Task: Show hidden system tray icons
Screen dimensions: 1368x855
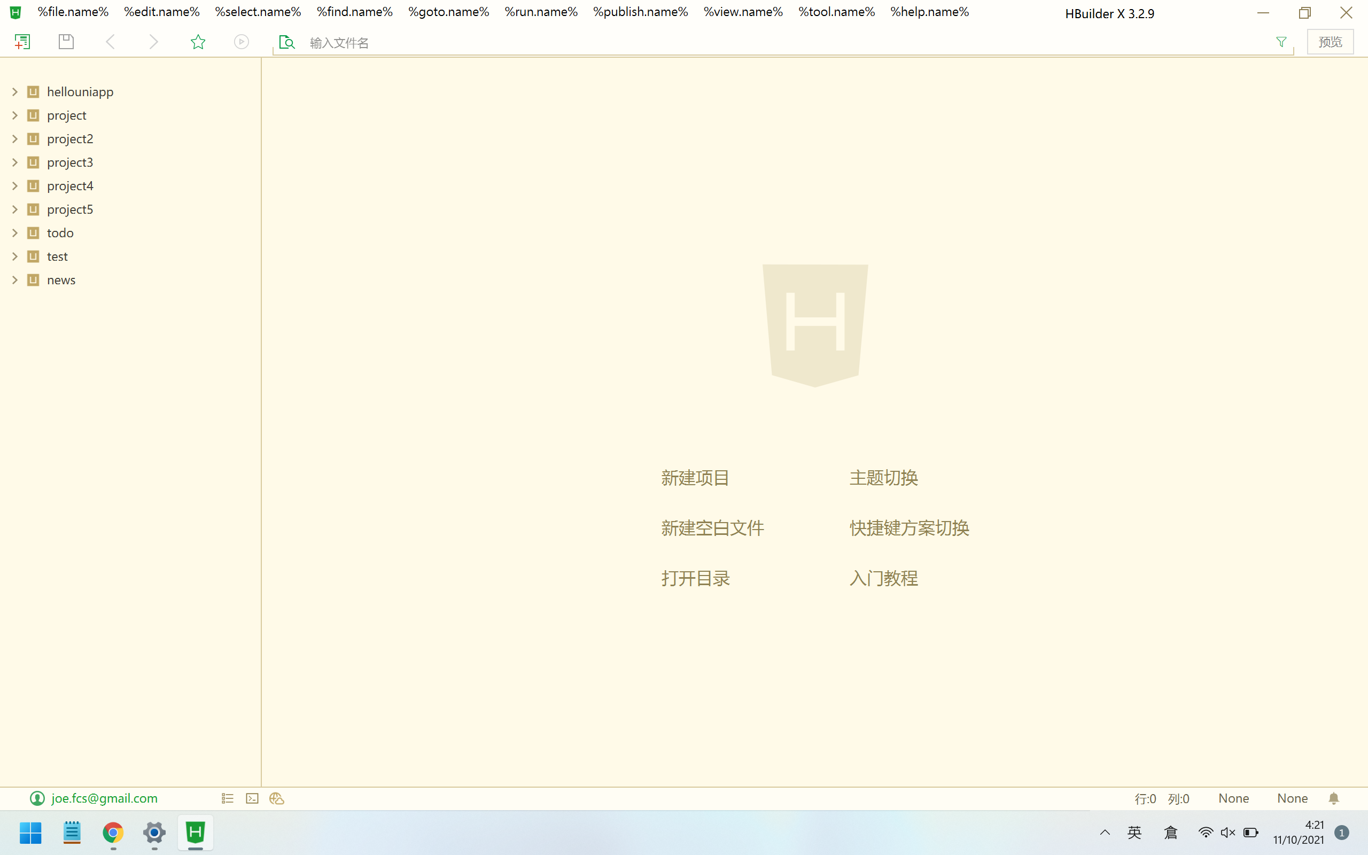Action: [x=1105, y=833]
